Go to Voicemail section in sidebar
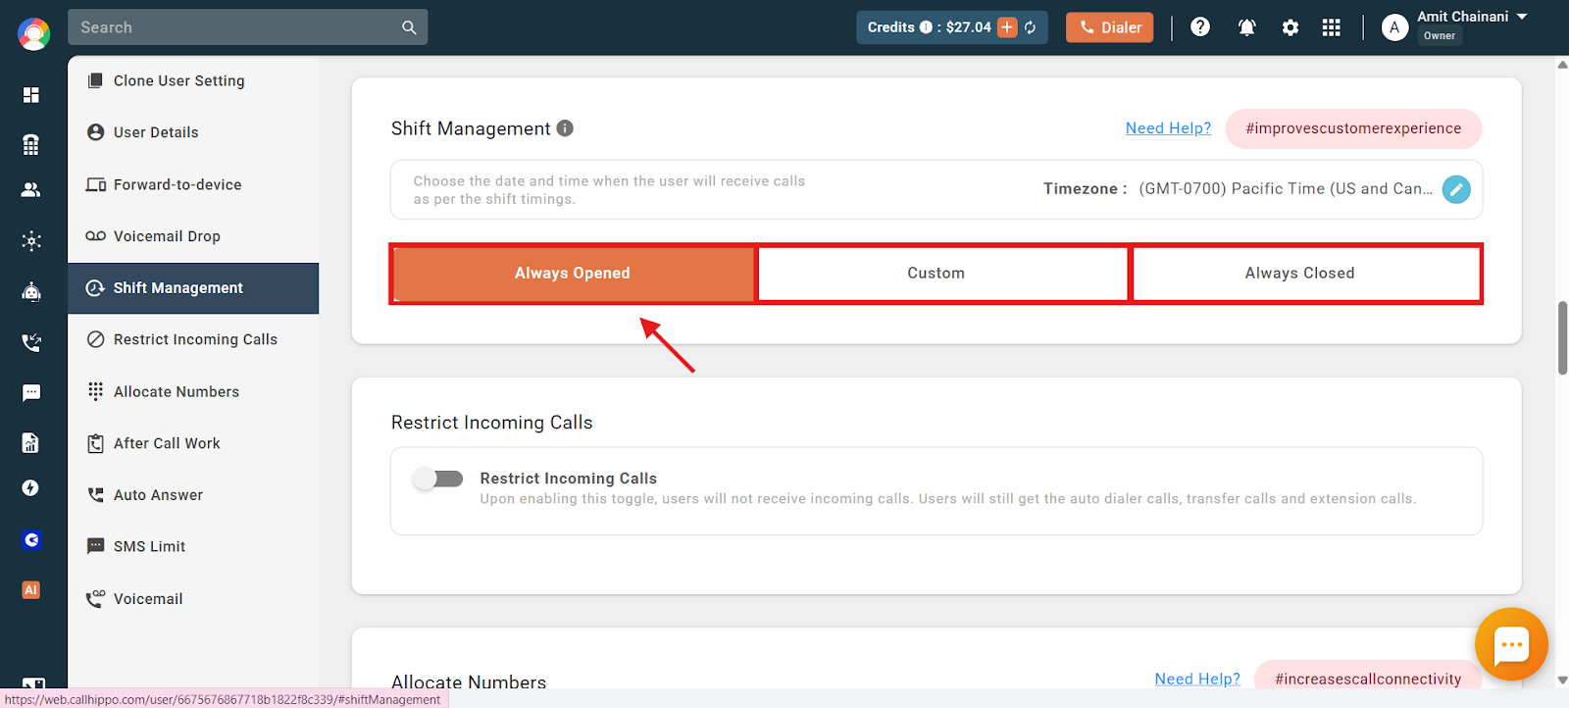The height and width of the screenshot is (708, 1569). point(193,599)
